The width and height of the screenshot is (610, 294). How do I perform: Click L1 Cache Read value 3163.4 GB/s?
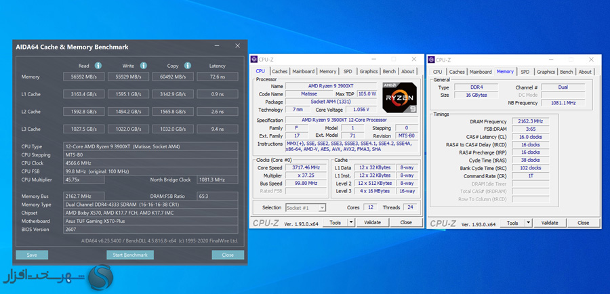83,94
